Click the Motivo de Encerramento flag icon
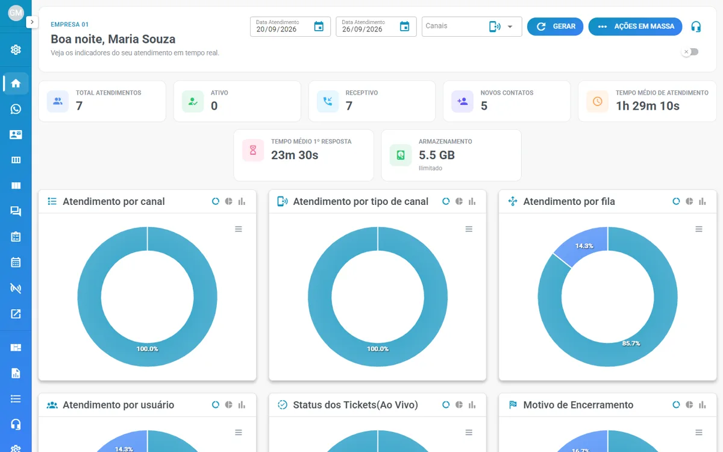The height and width of the screenshot is (452, 723). pos(513,405)
